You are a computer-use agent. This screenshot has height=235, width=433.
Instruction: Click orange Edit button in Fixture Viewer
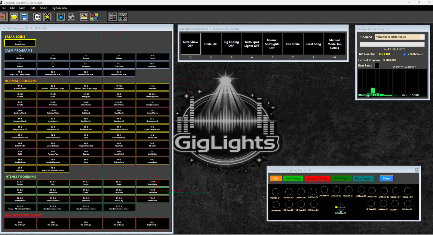(x=276, y=178)
